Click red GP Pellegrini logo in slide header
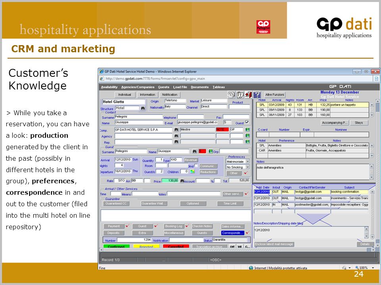The image size is (381, 285). [263, 27]
